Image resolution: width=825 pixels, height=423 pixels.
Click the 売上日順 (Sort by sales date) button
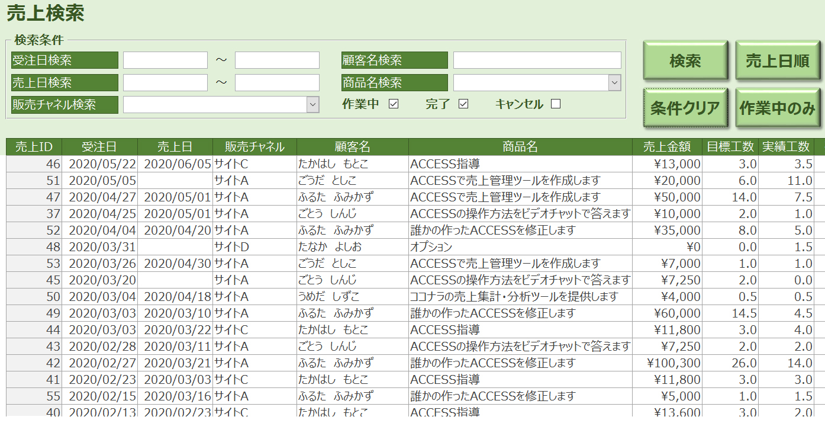[x=778, y=60]
